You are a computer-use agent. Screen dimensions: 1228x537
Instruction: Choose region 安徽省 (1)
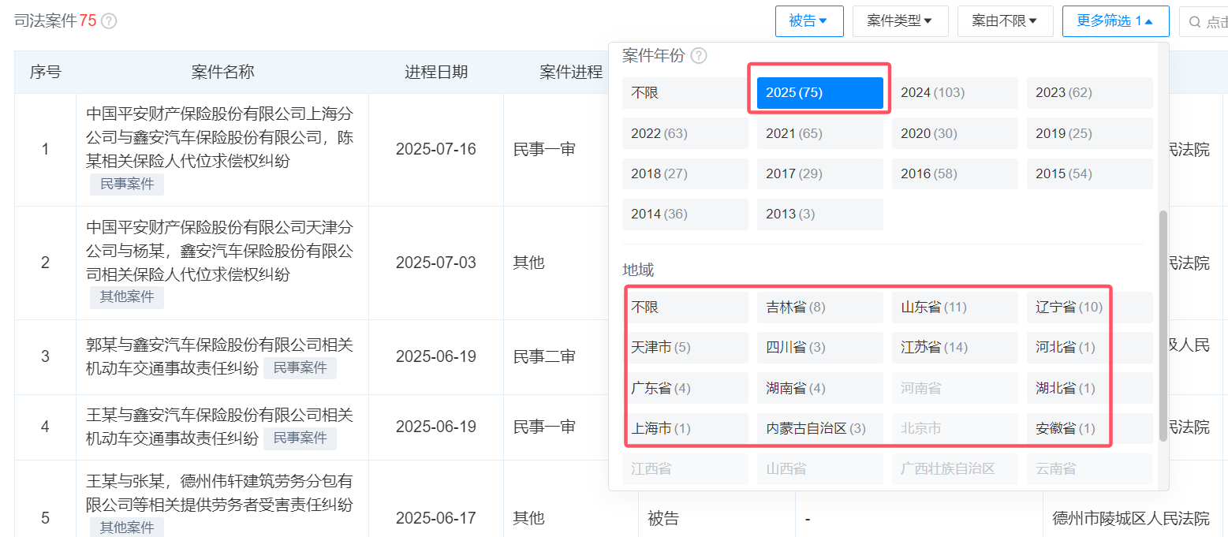point(1090,429)
